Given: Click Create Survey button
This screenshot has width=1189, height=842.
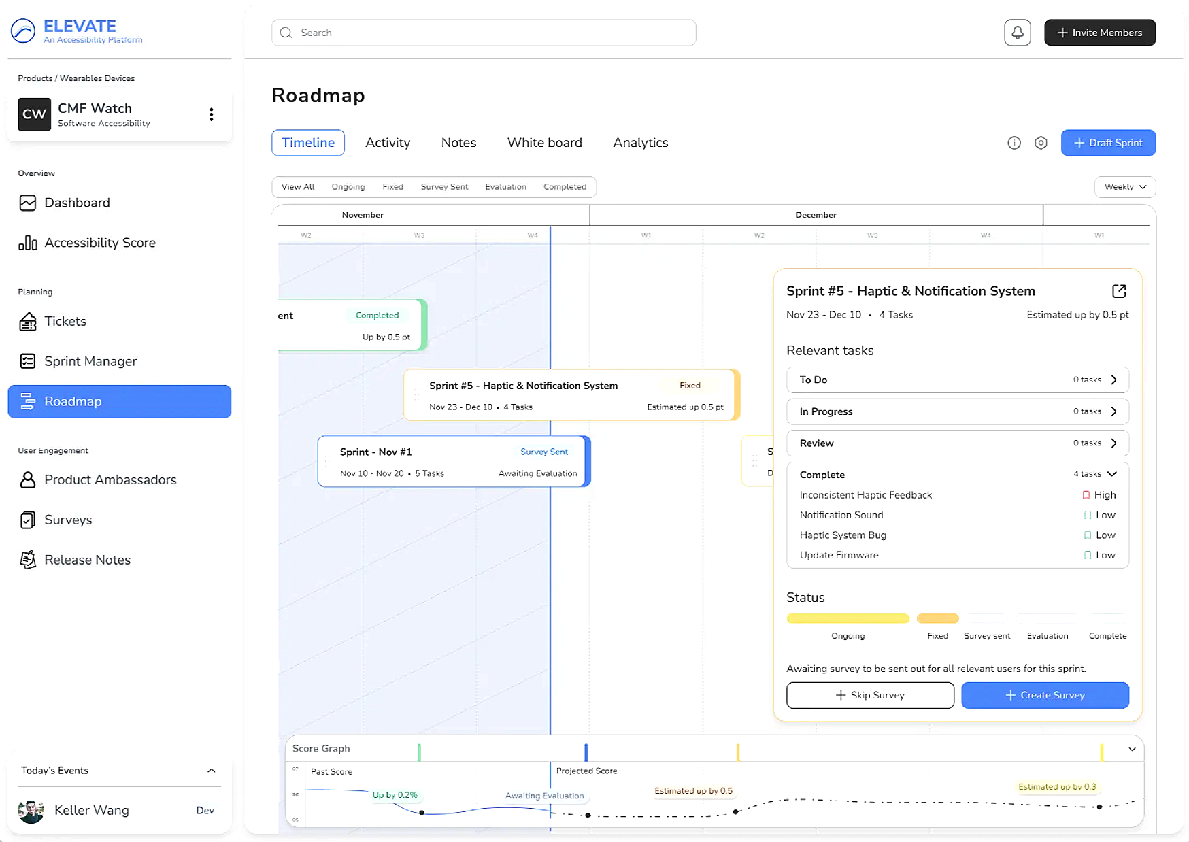Looking at the screenshot, I should point(1045,695).
